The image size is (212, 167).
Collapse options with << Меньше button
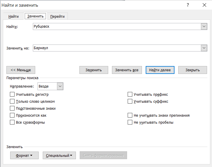[21, 70]
